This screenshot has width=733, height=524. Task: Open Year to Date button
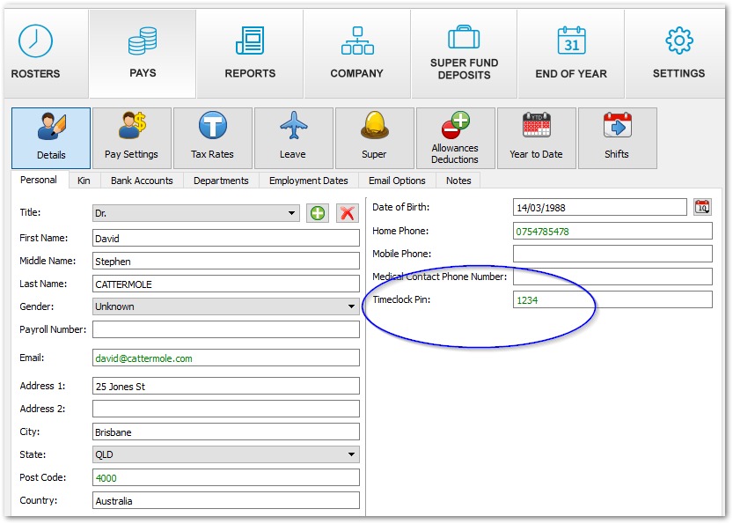click(536, 138)
